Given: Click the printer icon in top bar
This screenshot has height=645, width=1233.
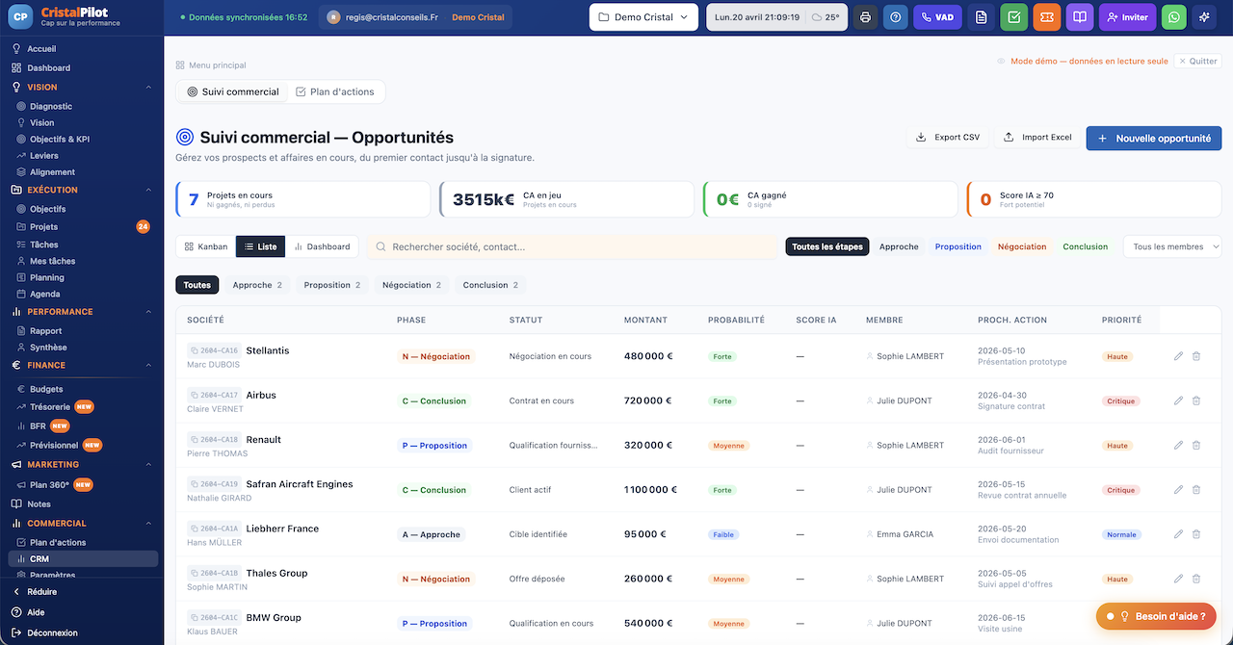Looking at the screenshot, I should [865, 17].
